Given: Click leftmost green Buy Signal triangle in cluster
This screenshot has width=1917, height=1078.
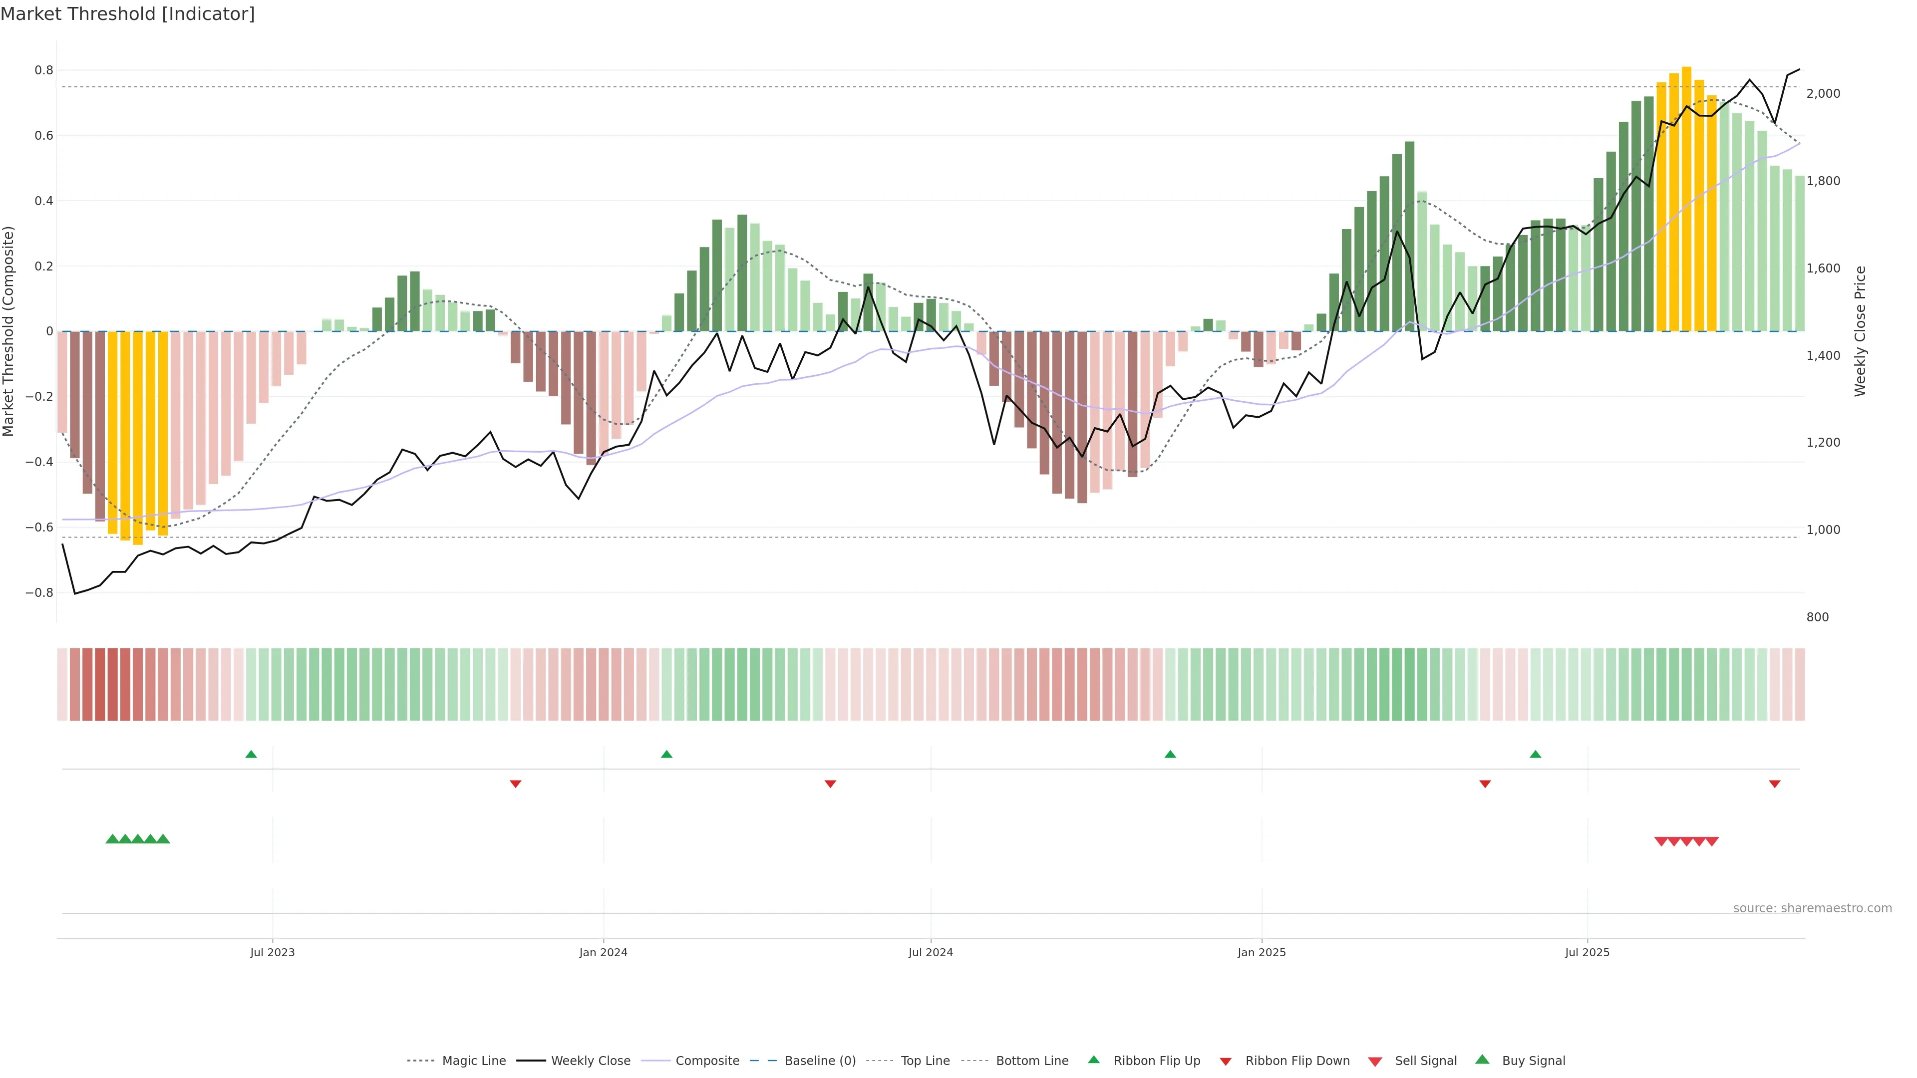Looking at the screenshot, I should point(112,839).
